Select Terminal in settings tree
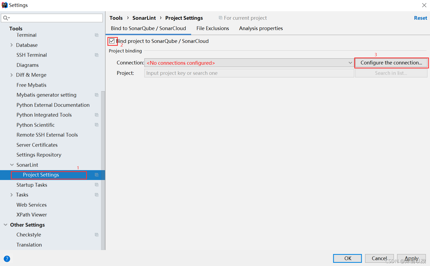Image resolution: width=430 pixels, height=266 pixels. (x=26, y=35)
